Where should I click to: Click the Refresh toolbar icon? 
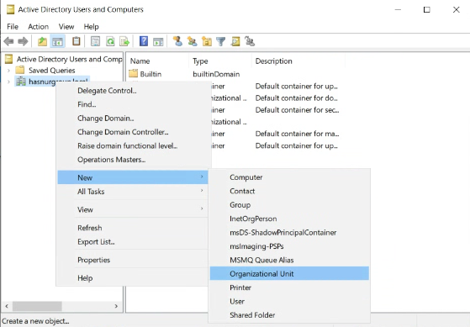pos(110,41)
